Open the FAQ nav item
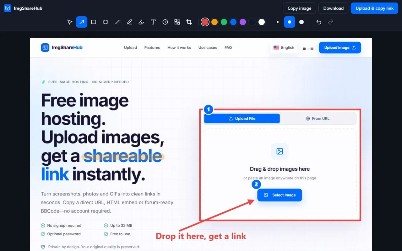Screen dimensions: 402x251 (228, 48)
